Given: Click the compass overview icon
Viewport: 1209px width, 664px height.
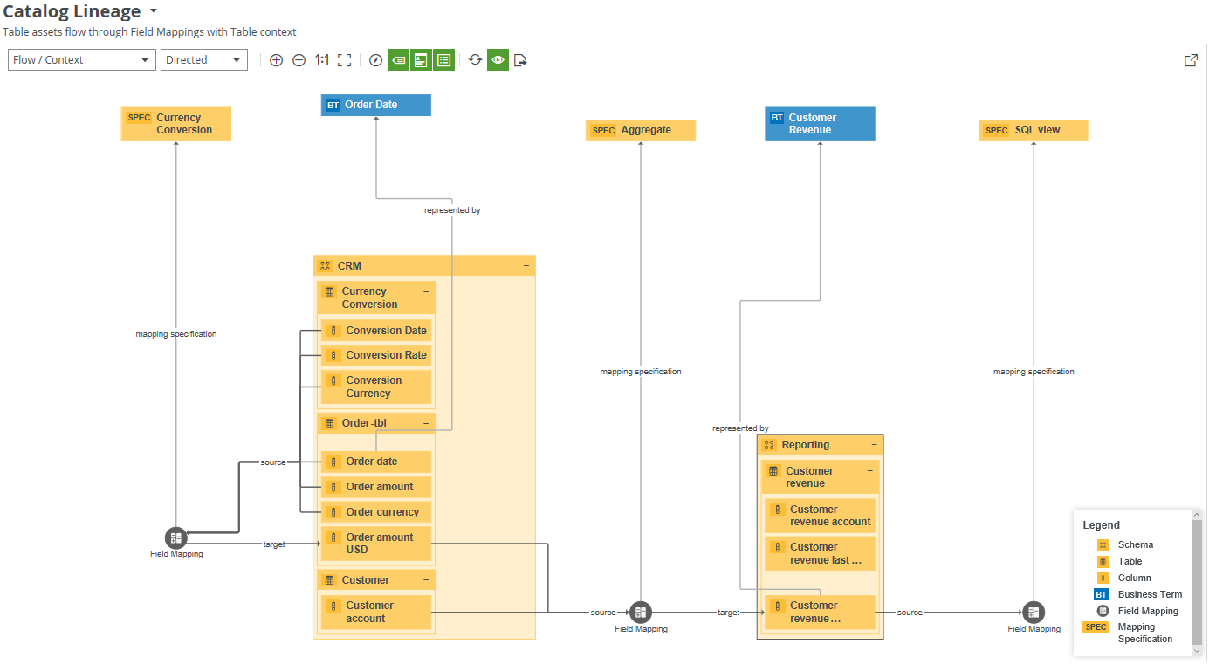Looking at the screenshot, I should pos(375,60).
